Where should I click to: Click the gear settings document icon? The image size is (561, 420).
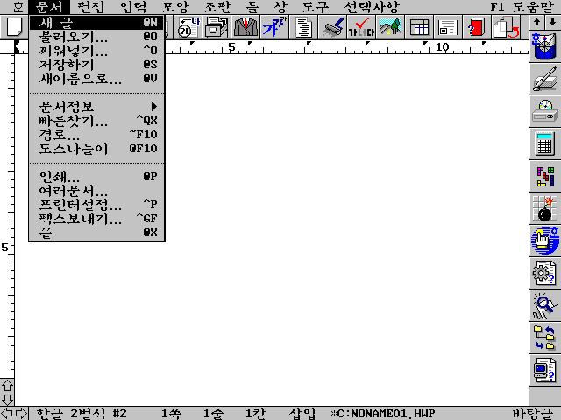(545, 274)
